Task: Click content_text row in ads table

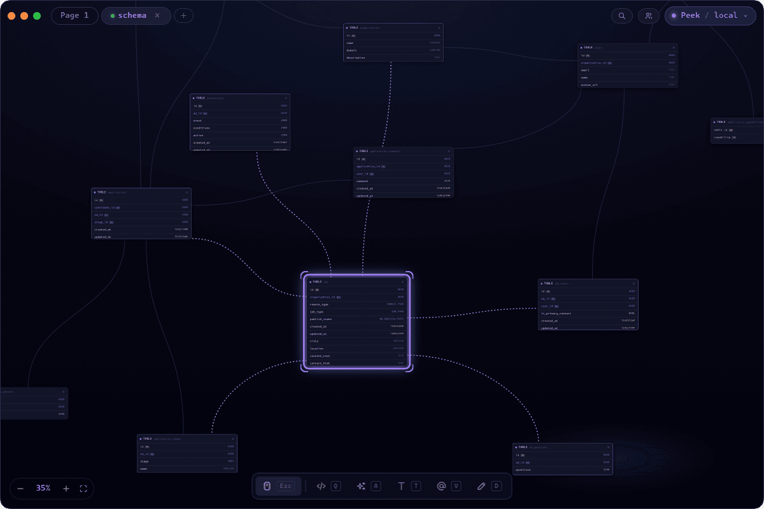Action: [x=357, y=356]
